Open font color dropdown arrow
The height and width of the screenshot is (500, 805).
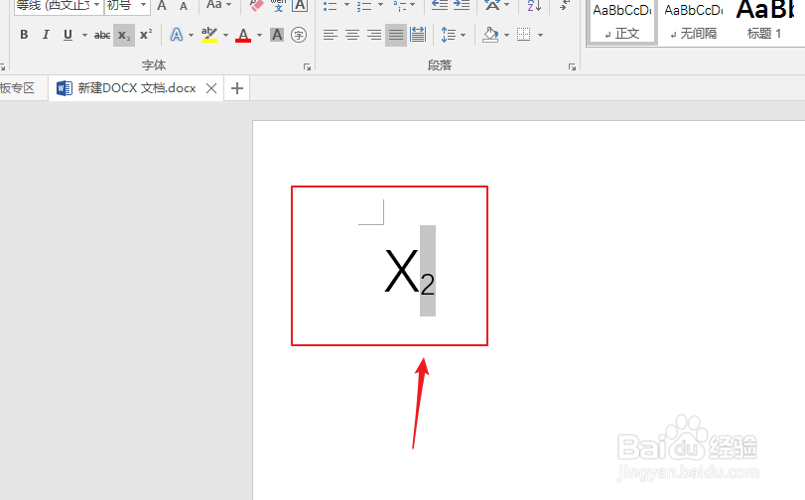[259, 35]
